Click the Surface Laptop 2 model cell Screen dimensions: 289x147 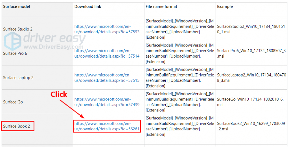18,78
